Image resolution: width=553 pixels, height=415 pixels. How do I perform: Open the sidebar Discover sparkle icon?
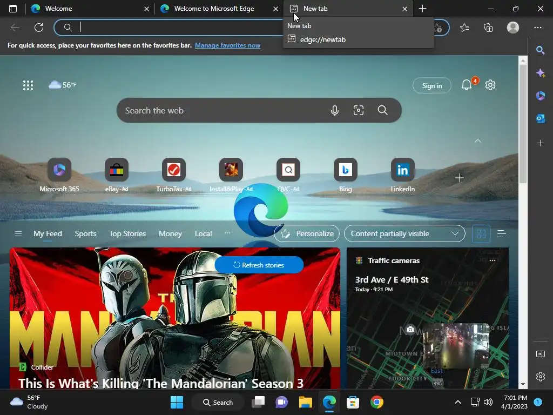(x=540, y=73)
